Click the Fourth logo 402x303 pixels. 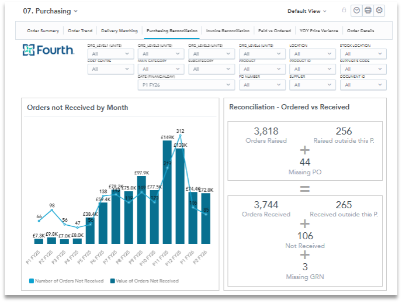pyautogui.click(x=48, y=50)
